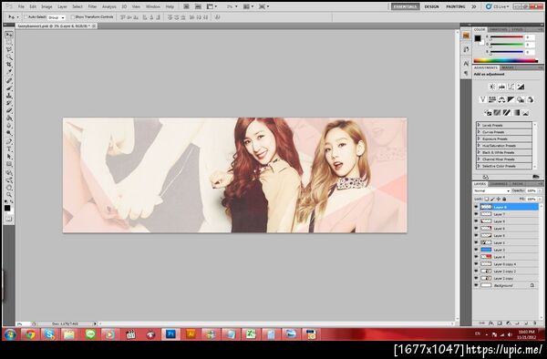Hide the Background layer eye icon
547x359 pixels.
(x=476, y=285)
